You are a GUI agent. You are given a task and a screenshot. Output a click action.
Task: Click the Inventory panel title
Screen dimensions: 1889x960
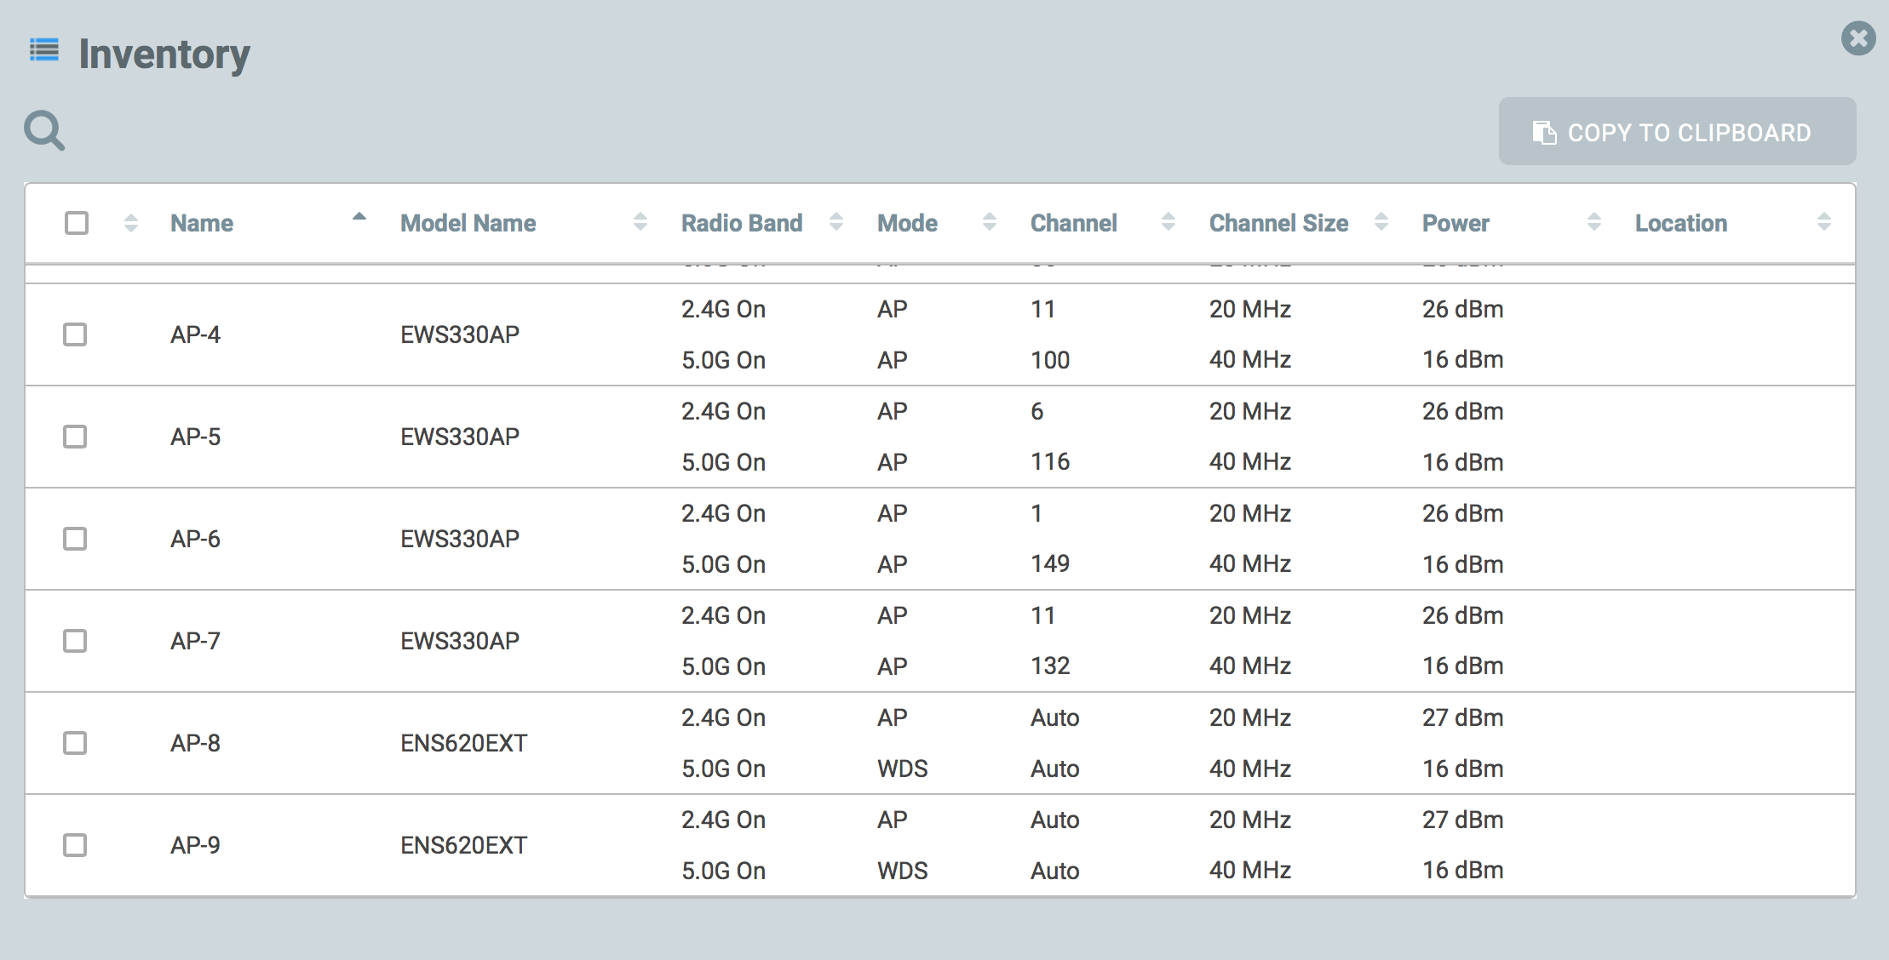point(164,54)
